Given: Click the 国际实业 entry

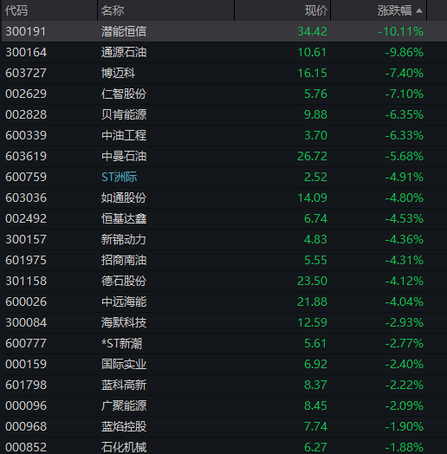Looking at the screenshot, I should pos(124,364).
